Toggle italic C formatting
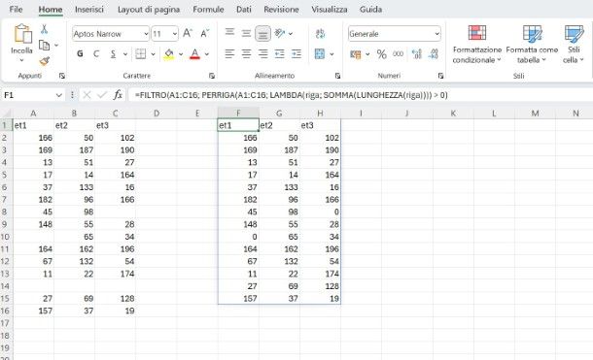Image resolution: width=593 pixels, height=360 pixels. tap(96, 54)
